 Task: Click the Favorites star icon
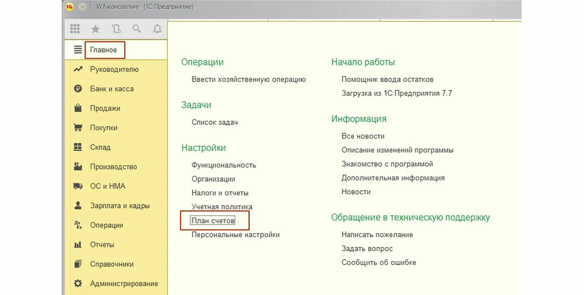[95, 29]
